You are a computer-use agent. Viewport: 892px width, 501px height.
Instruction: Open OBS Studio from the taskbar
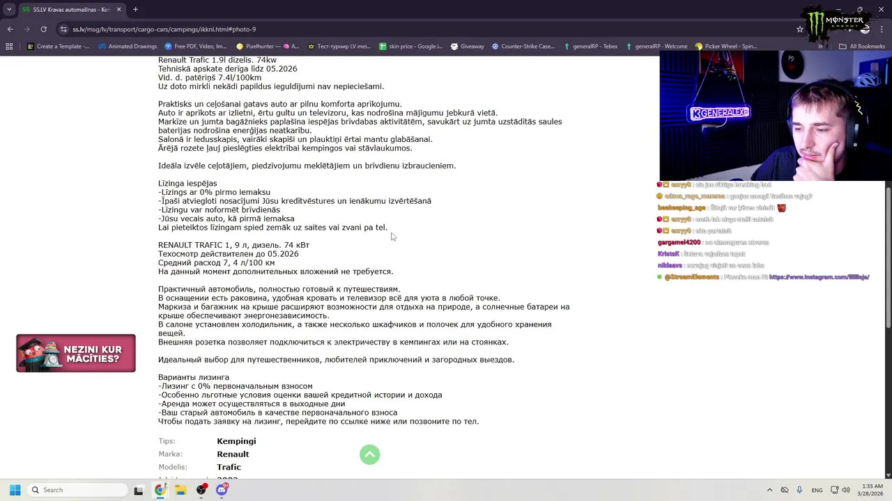tap(201, 490)
